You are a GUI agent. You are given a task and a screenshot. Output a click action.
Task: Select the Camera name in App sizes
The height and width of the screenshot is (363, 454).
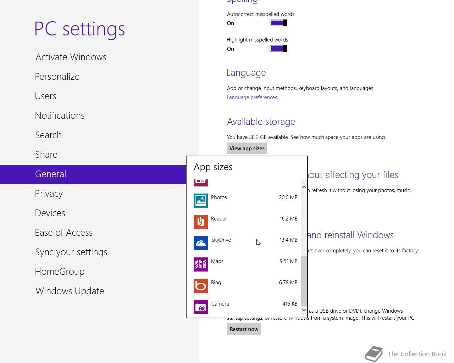[220, 304]
